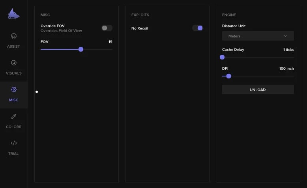
Task: Select the Visuals circular icon
Action: [14, 63]
